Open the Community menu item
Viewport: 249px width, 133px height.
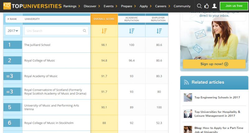(x=182, y=6)
